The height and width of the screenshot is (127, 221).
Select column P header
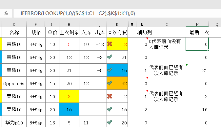197,24
